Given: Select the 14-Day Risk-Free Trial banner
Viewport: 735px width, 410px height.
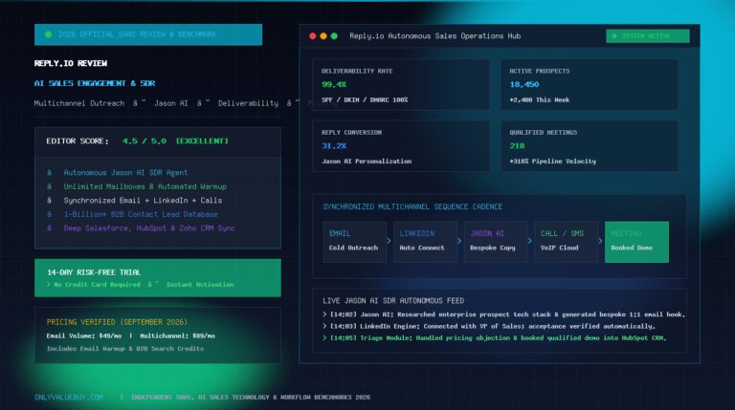Looking at the screenshot, I should point(158,277).
